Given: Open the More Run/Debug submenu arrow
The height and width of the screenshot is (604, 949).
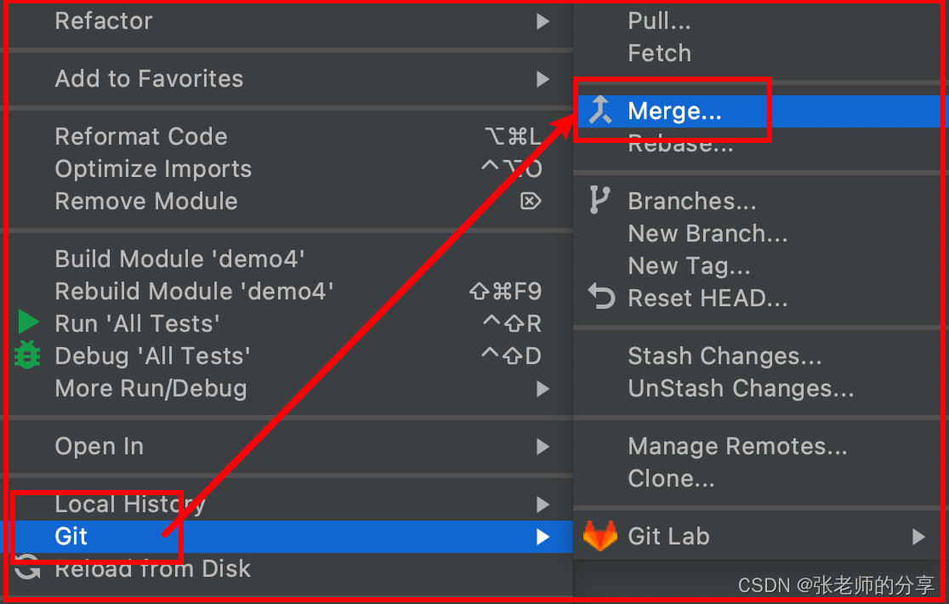Looking at the screenshot, I should (x=543, y=389).
